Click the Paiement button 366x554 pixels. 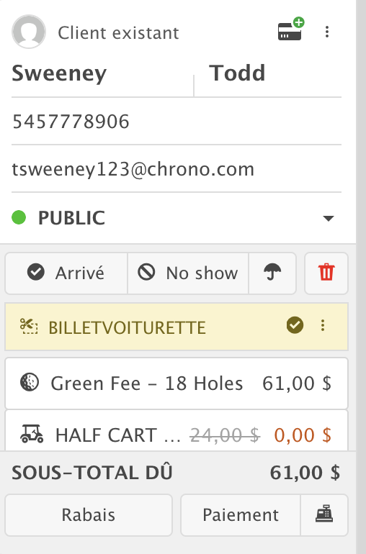coord(241,514)
